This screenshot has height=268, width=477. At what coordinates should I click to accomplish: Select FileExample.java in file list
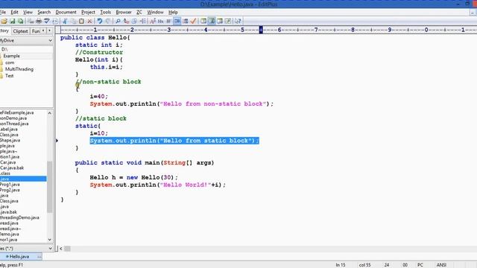tap(16, 112)
